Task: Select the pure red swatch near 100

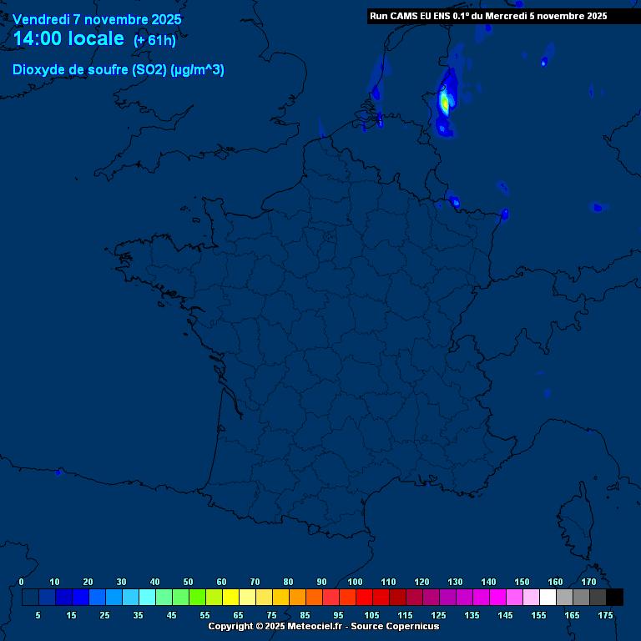Action: 364,597
